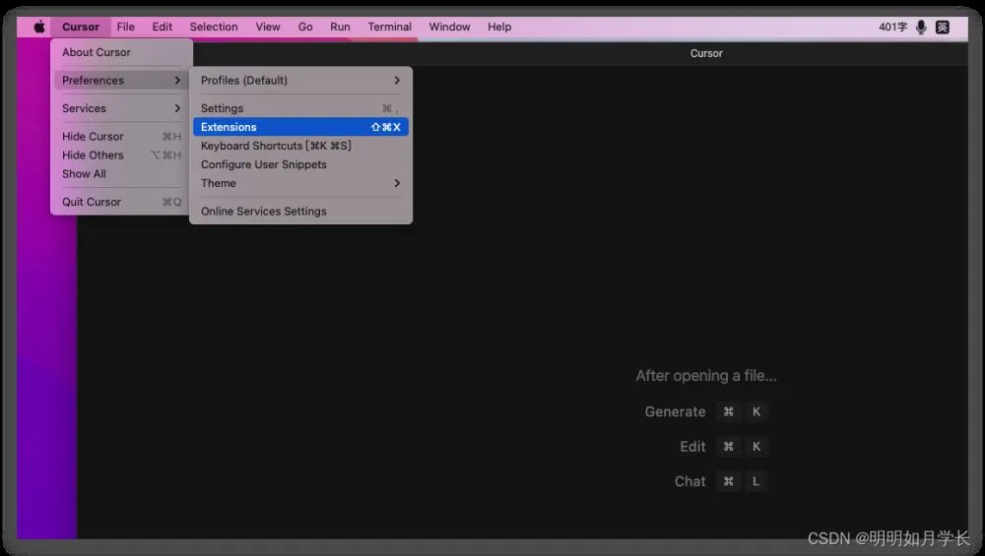Choose Show All
985x556 pixels.
point(121,174)
